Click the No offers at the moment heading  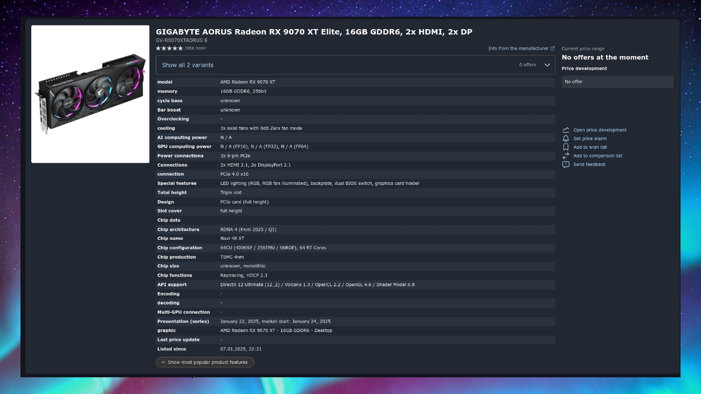[605, 57]
